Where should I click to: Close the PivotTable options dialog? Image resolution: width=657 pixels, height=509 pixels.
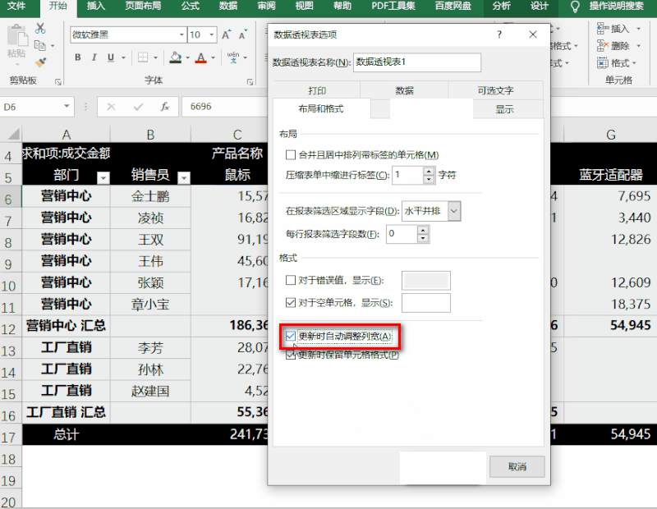coord(532,34)
